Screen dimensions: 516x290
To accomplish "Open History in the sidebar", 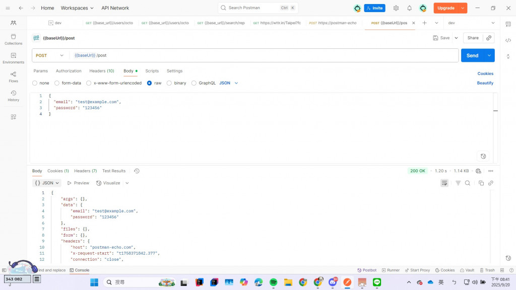I will coord(14,96).
